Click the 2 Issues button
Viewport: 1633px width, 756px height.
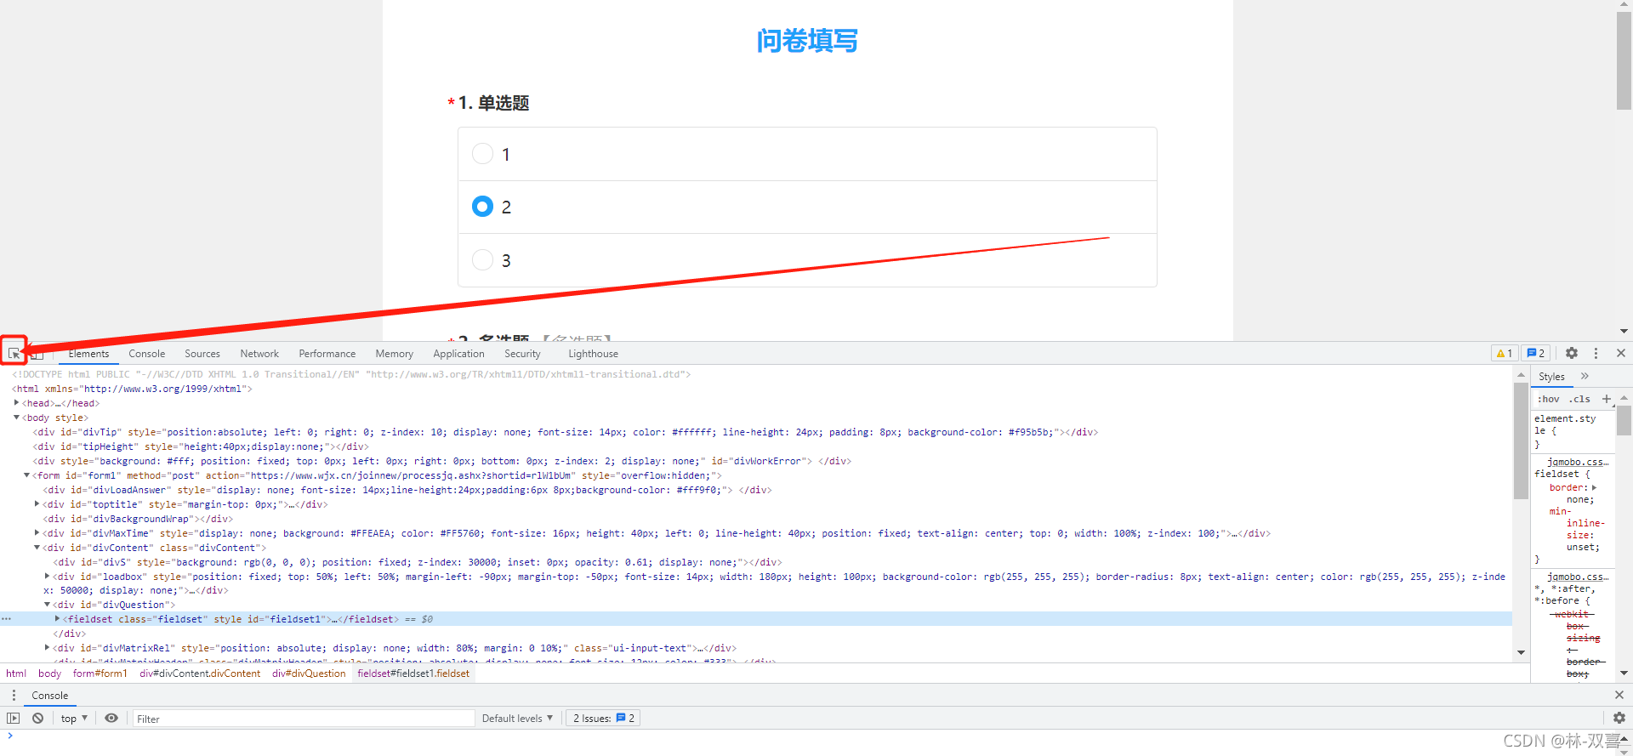(x=603, y=718)
